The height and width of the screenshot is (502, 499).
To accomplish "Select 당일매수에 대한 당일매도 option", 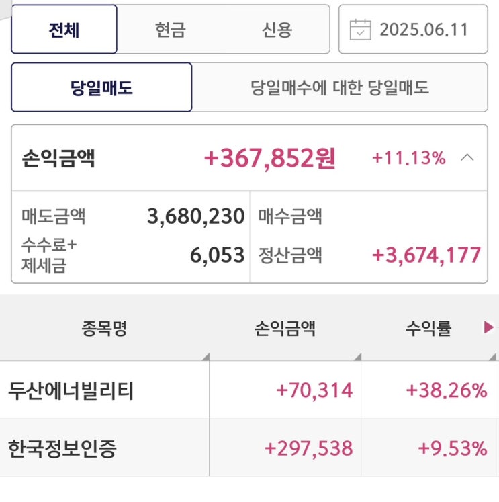I will pyautogui.click(x=339, y=87).
